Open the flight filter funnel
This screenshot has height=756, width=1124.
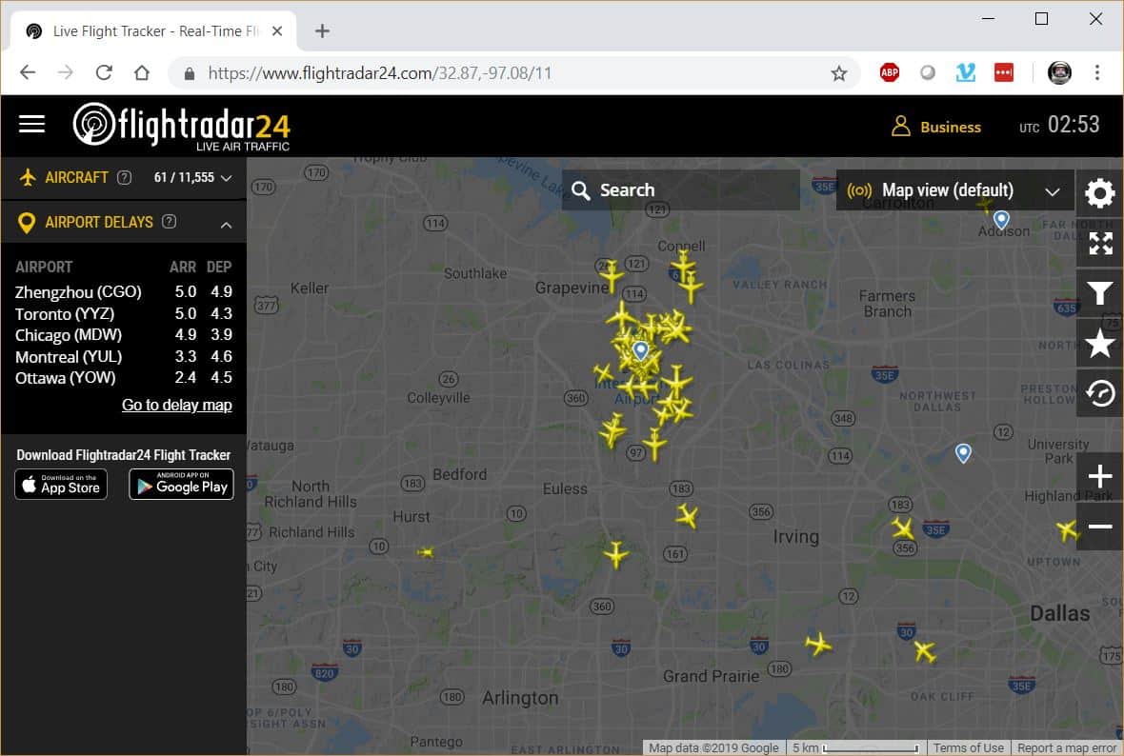click(x=1099, y=292)
